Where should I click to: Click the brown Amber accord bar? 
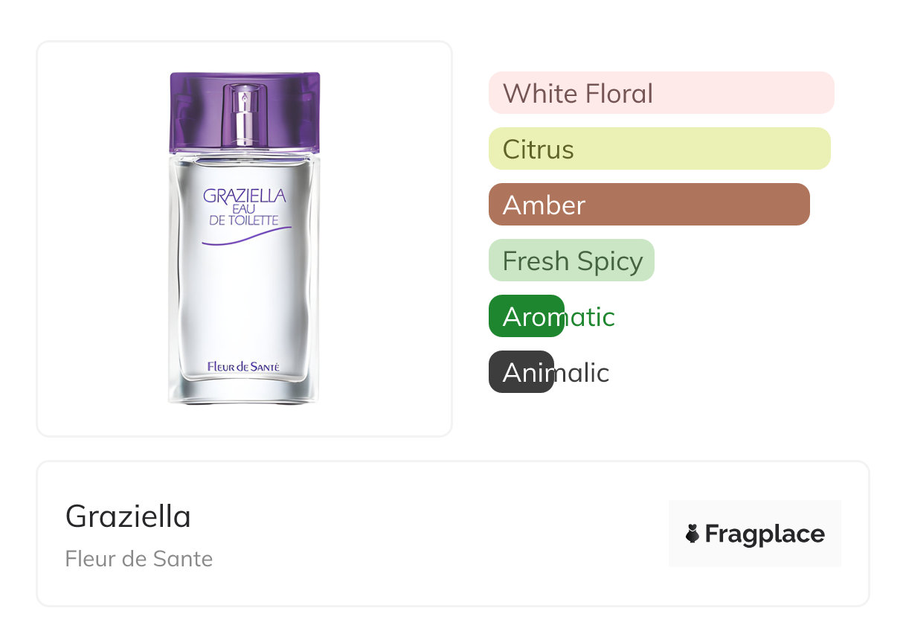pyautogui.click(x=649, y=205)
